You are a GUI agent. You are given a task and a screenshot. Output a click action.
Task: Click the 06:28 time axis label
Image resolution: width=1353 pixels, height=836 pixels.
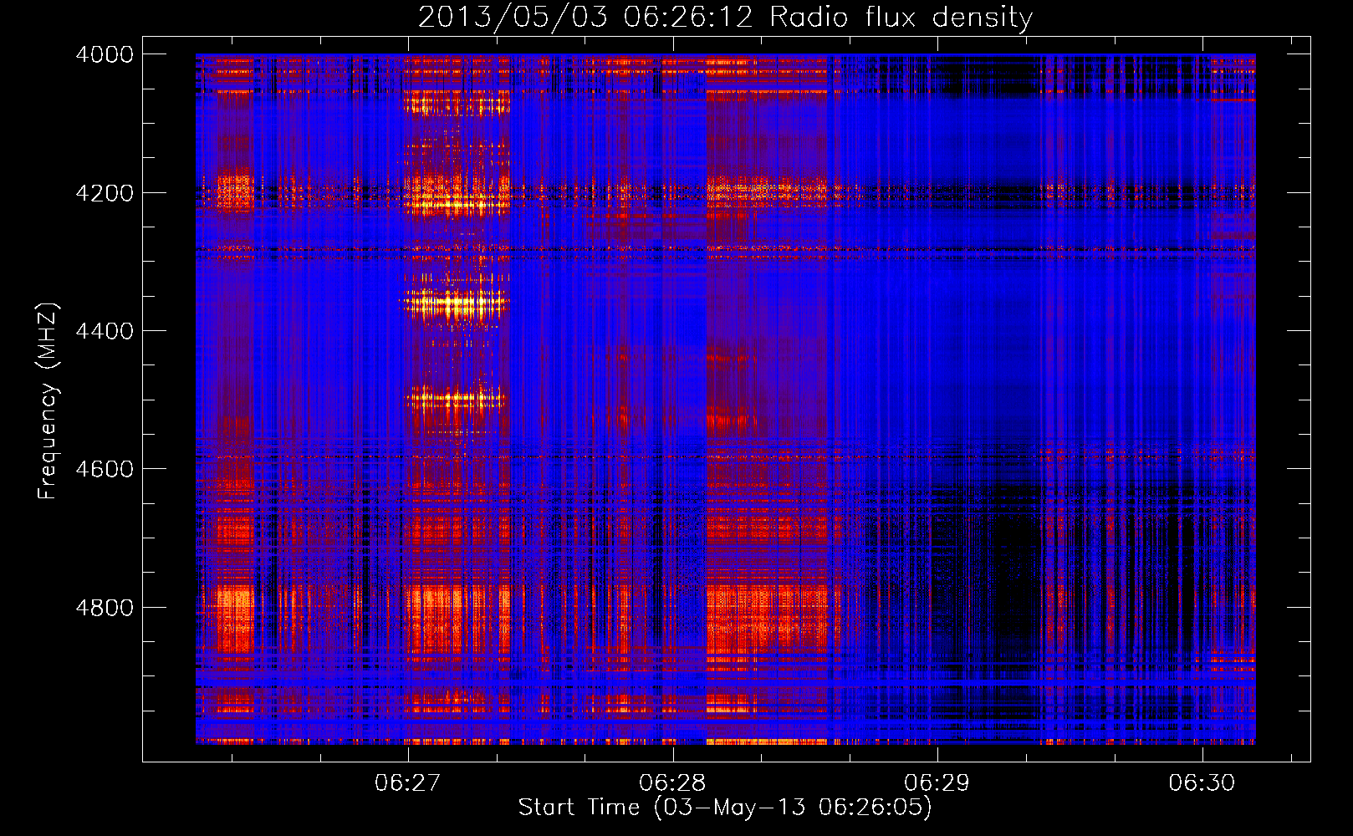pos(672,783)
